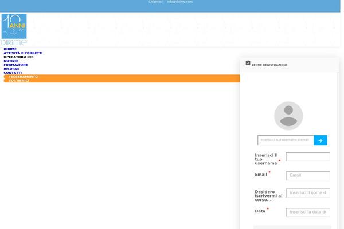This screenshot has height=229, width=344.
Task: Focus the Inserisci il tuo username field
Action: [308, 157]
